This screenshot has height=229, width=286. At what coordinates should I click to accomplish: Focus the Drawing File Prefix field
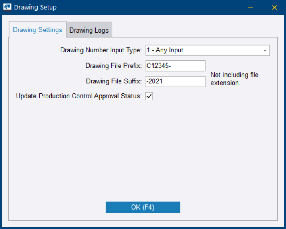click(x=175, y=66)
